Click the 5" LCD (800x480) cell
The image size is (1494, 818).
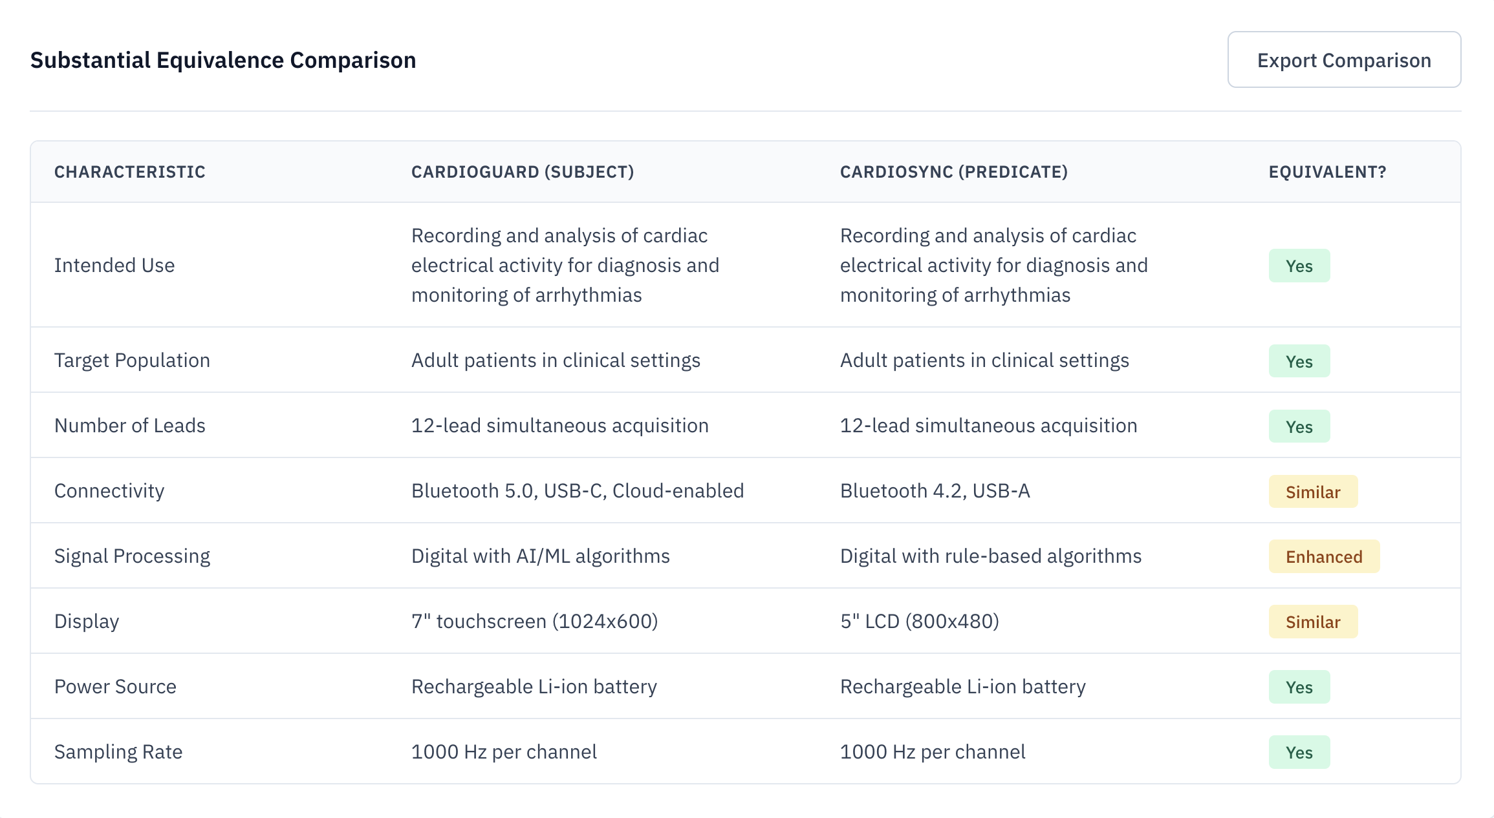919,622
